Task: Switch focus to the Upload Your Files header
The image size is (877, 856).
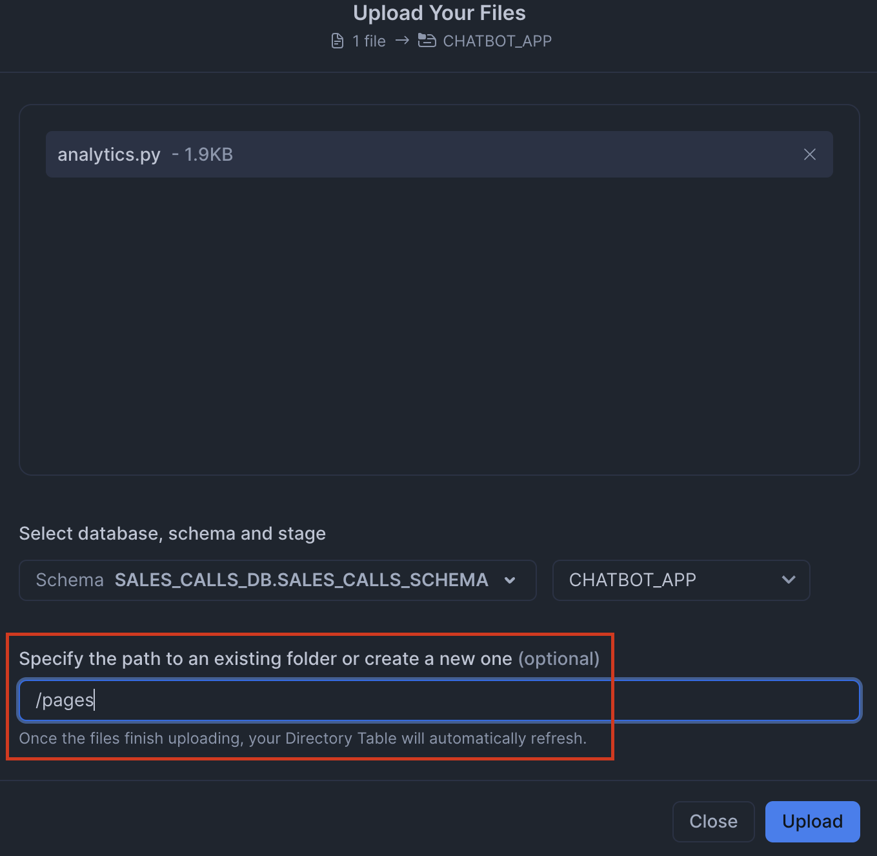Action: pos(439,12)
